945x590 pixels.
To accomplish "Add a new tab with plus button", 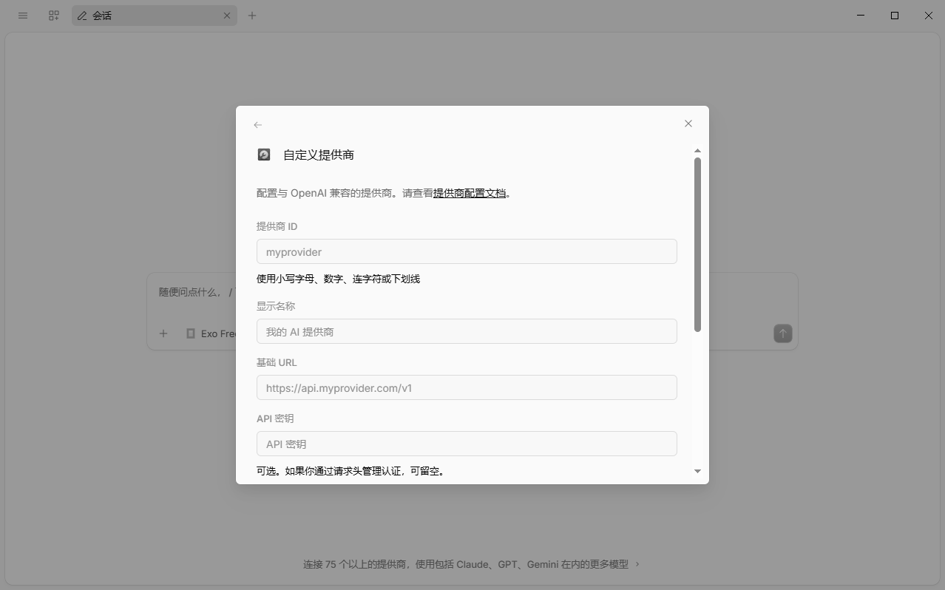I will click(x=252, y=16).
